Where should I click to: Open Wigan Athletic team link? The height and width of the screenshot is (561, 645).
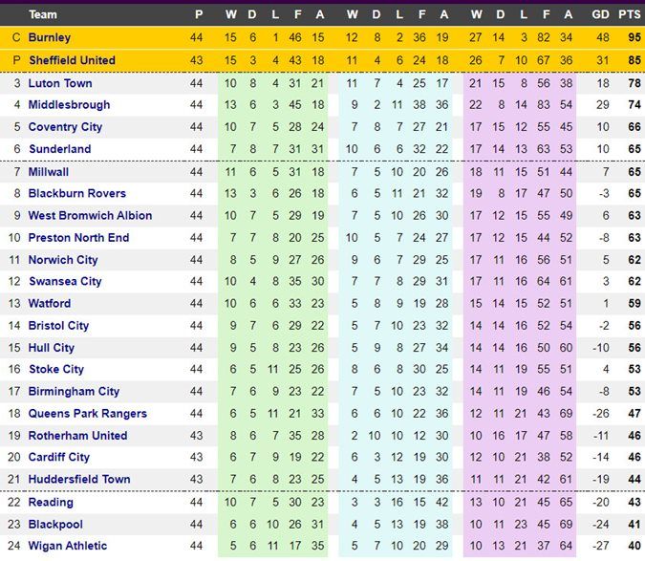[68, 546]
